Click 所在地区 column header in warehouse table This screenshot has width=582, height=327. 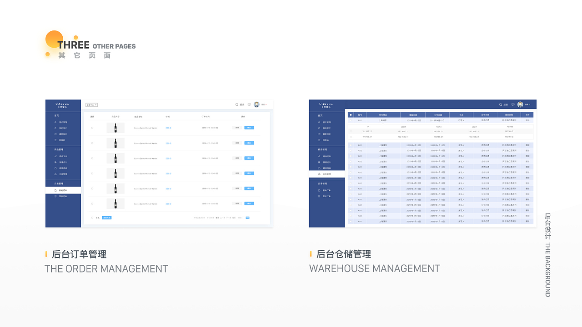(x=383, y=115)
